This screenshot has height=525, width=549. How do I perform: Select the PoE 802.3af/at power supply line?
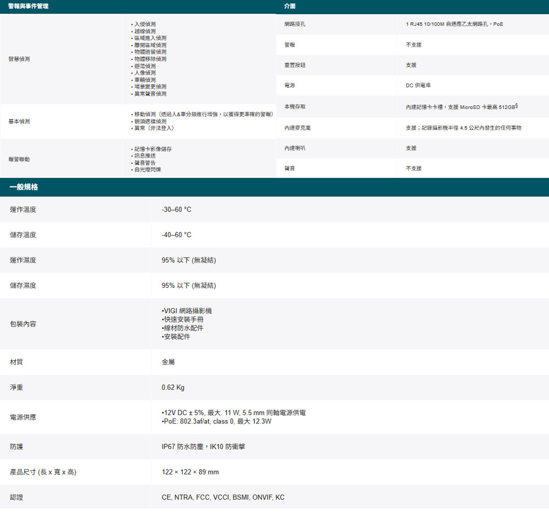coord(216,422)
